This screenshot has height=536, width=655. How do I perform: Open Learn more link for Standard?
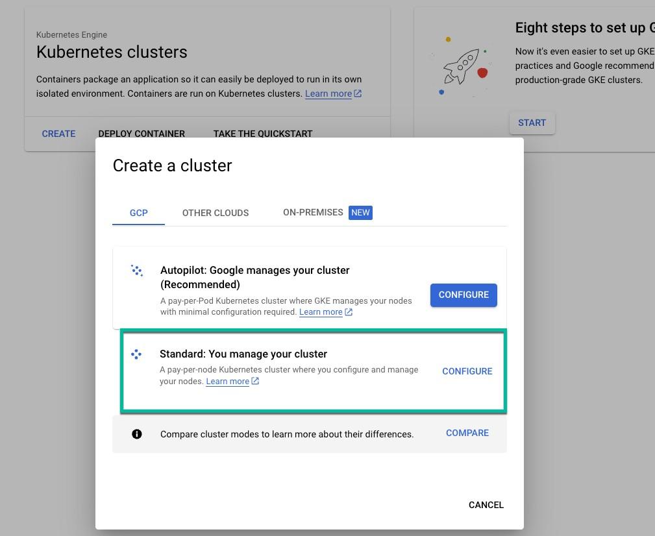pyautogui.click(x=228, y=381)
